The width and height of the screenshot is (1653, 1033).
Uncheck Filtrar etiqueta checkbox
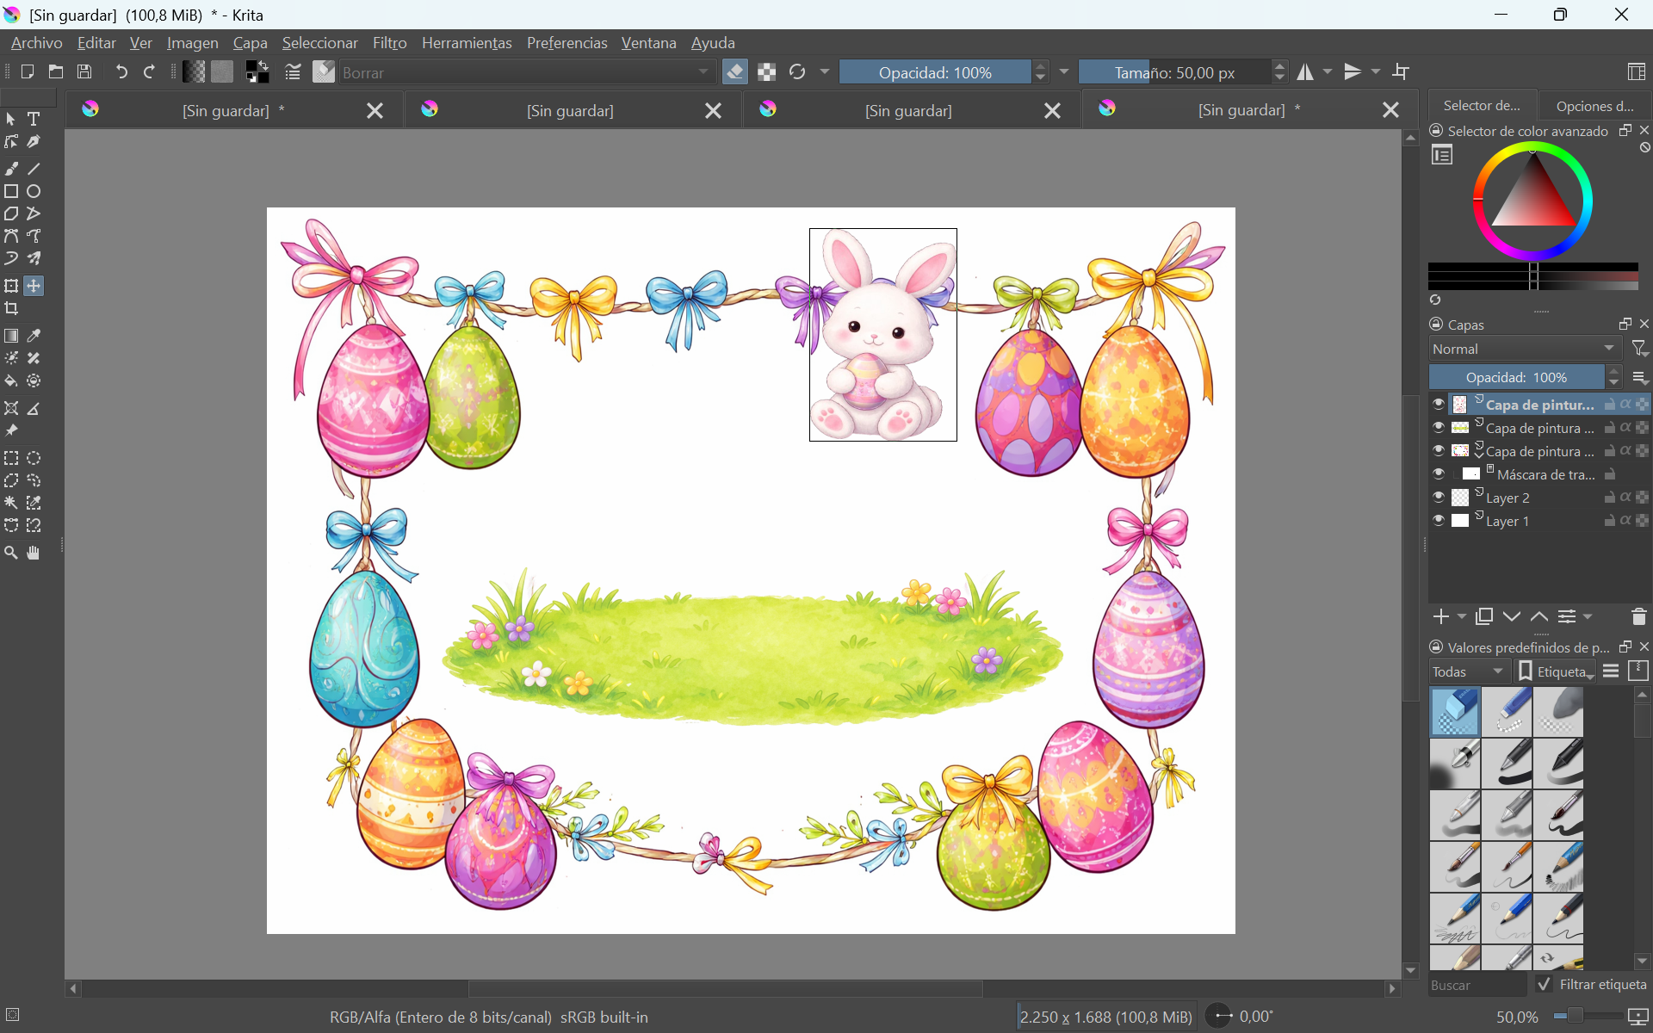(1544, 984)
